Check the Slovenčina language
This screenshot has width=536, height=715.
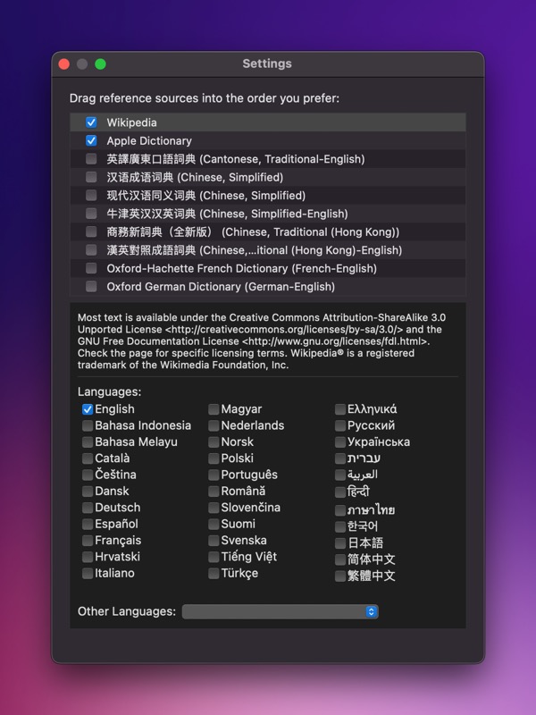(214, 508)
